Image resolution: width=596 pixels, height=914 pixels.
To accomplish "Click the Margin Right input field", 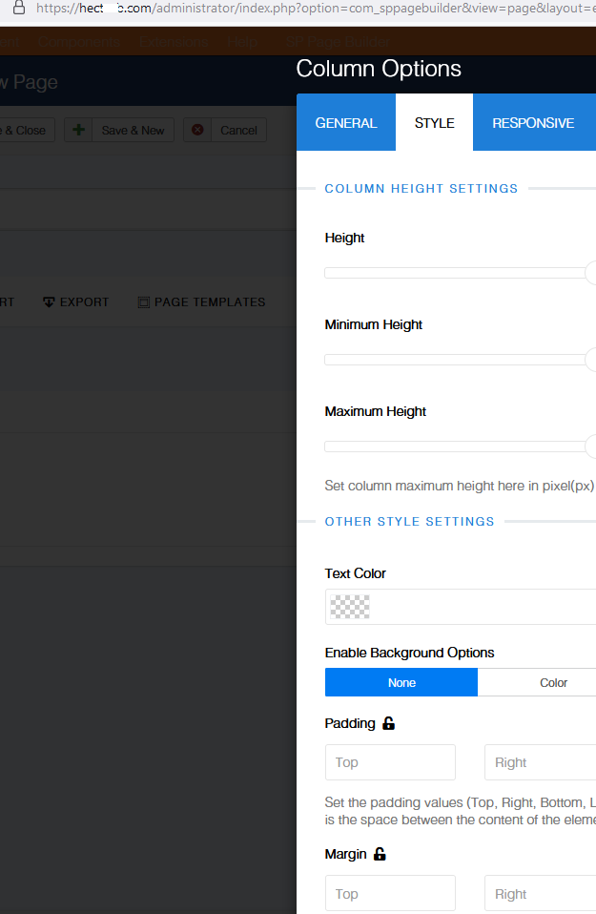I will 540,894.
